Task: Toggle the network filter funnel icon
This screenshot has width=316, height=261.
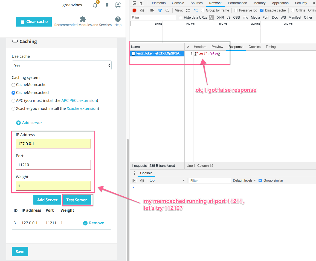Action: [160, 10]
